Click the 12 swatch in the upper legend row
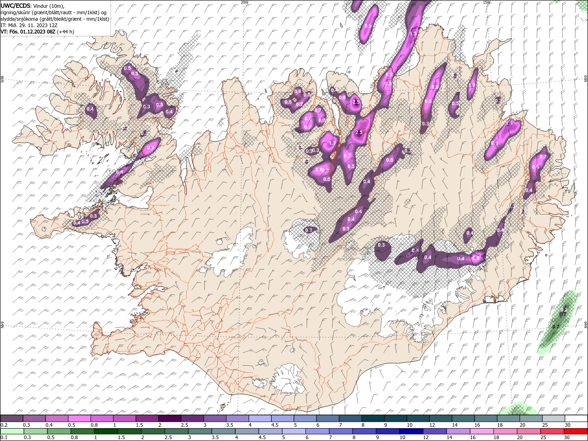Screen dimensions: 588x441 [441, 418]
